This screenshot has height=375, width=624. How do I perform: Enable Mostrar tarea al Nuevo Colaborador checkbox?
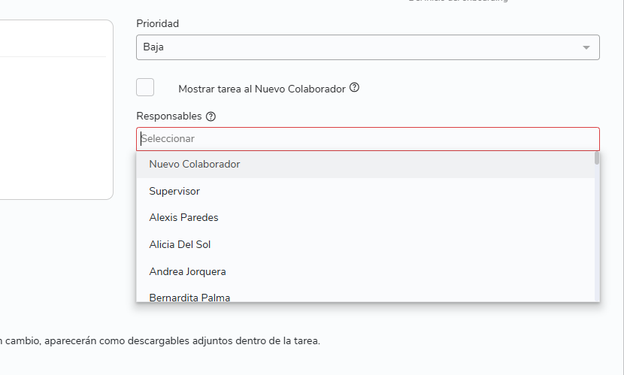[145, 87]
